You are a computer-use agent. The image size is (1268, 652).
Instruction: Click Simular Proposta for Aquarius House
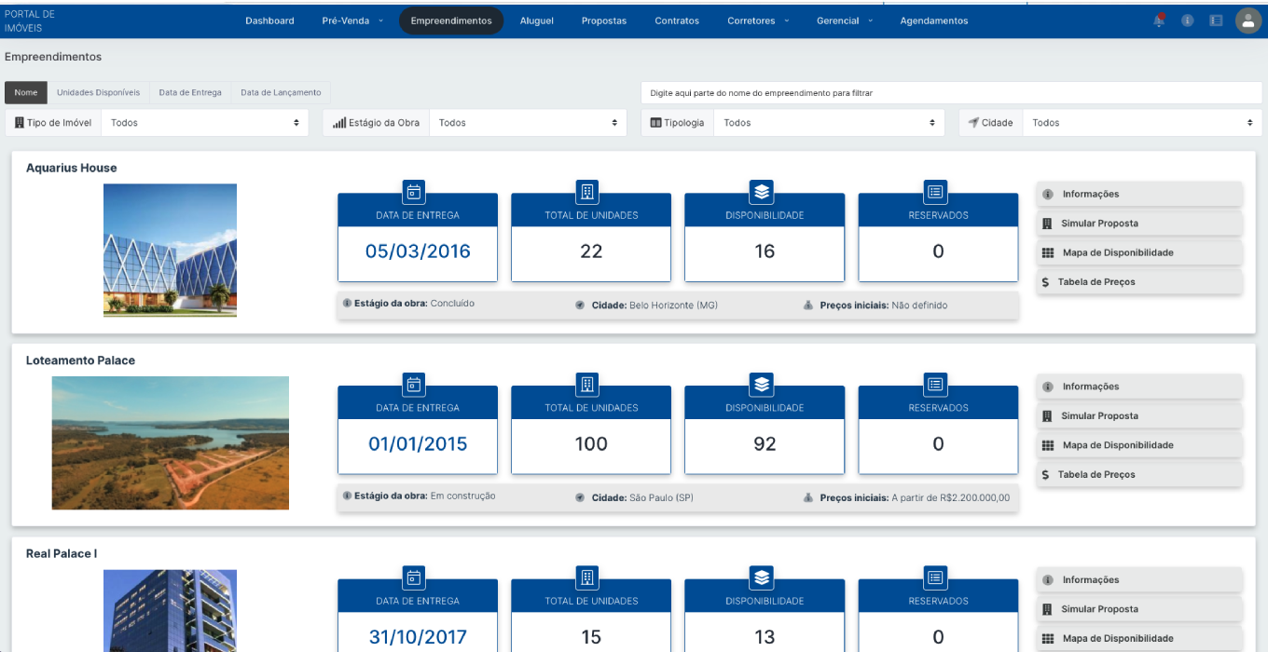[1138, 224]
